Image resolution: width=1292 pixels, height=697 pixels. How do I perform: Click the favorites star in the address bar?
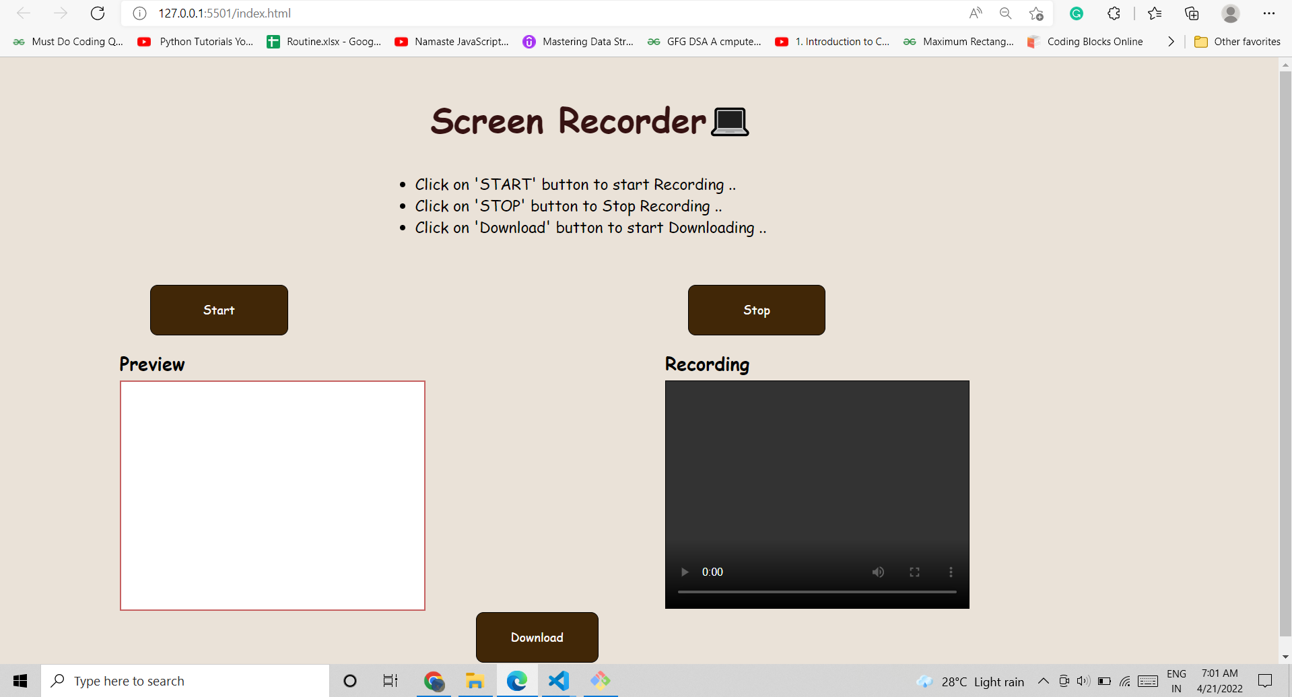pos(1035,13)
